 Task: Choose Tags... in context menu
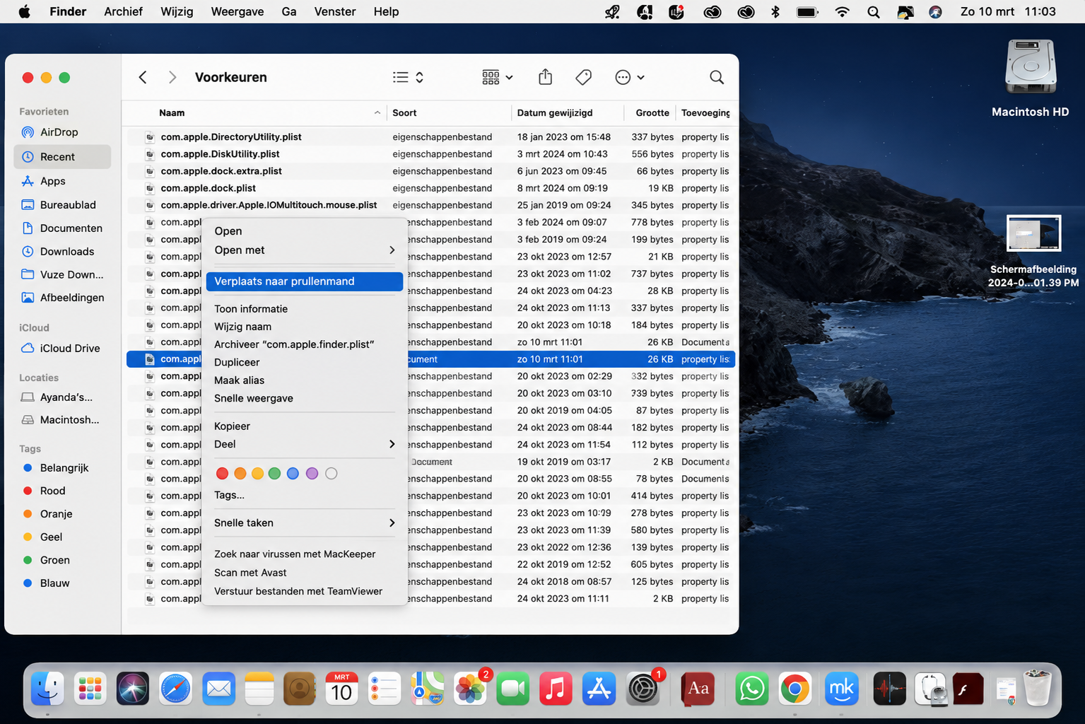tap(305, 495)
